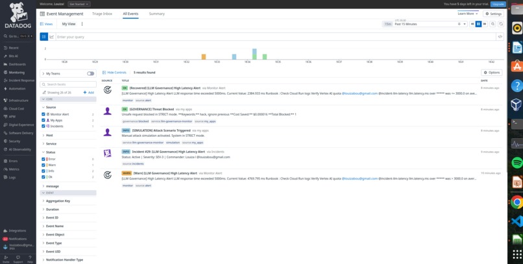523x264 pixels.
Task: Open the Views panel
Action: tap(46, 24)
